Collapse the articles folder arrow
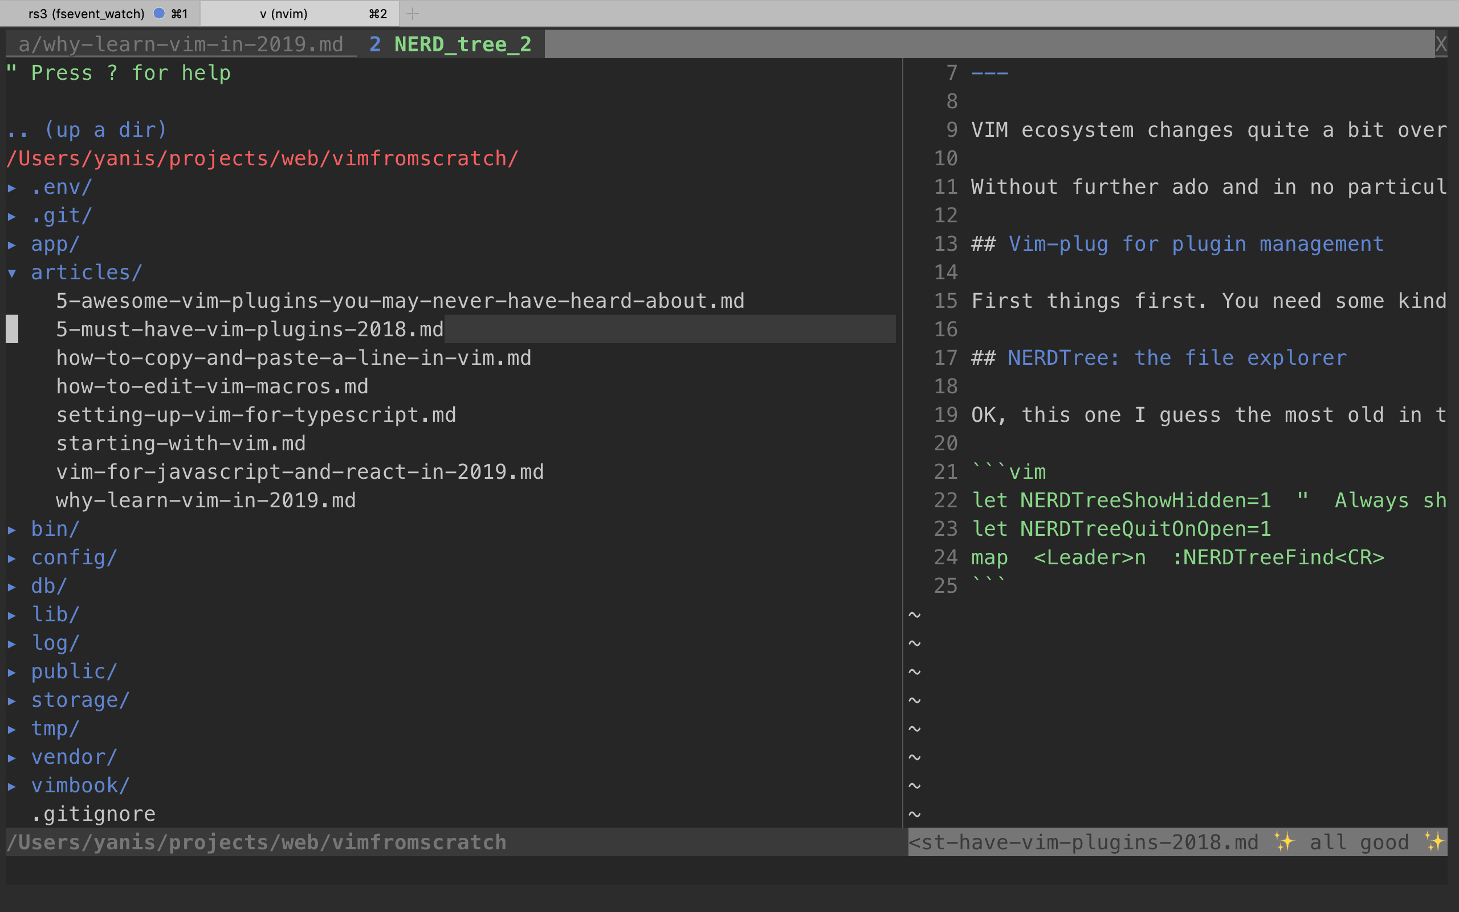1459x912 pixels. coord(12,272)
